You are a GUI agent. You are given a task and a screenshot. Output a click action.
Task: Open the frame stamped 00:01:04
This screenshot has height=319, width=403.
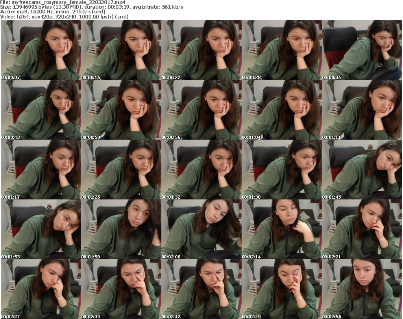coord(282,110)
